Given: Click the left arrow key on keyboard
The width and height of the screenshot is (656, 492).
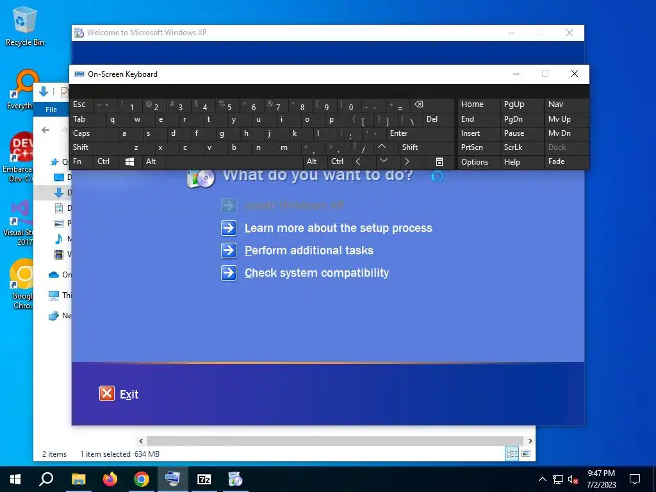Looking at the screenshot, I should click(358, 161).
